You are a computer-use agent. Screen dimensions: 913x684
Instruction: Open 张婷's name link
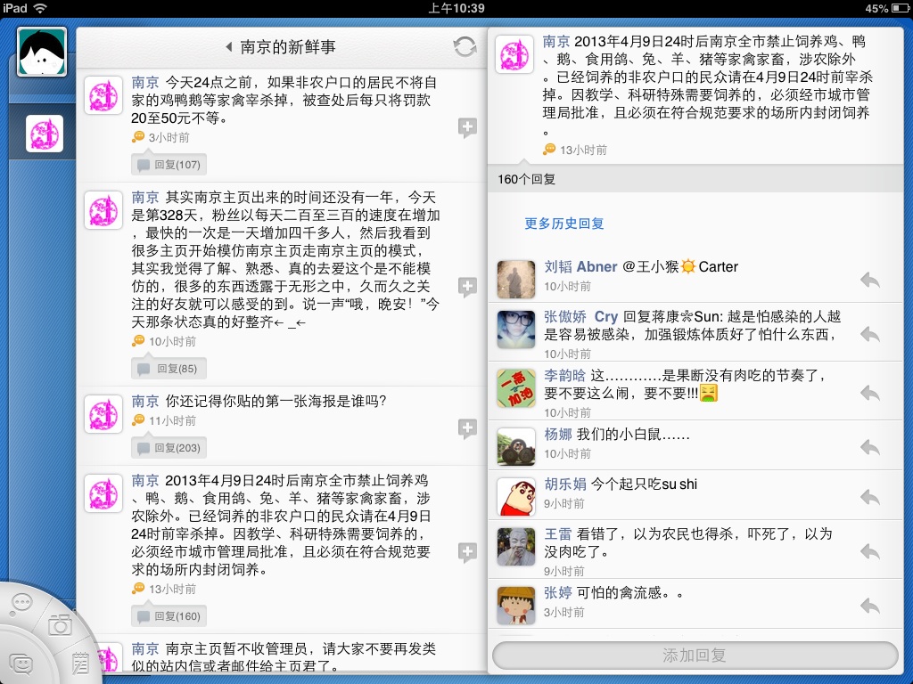click(x=558, y=592)
